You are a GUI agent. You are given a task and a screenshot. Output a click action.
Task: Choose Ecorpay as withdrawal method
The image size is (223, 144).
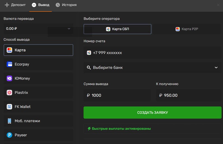38,64
